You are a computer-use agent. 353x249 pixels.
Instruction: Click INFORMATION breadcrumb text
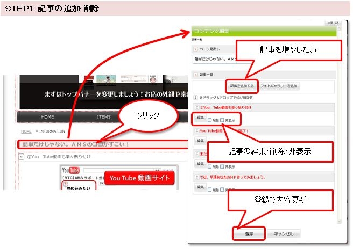click(52, 131)
